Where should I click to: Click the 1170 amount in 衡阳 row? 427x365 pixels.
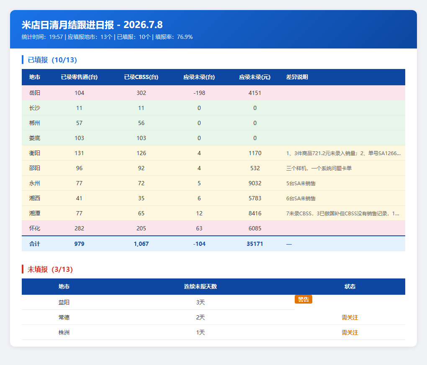point(255,153)
